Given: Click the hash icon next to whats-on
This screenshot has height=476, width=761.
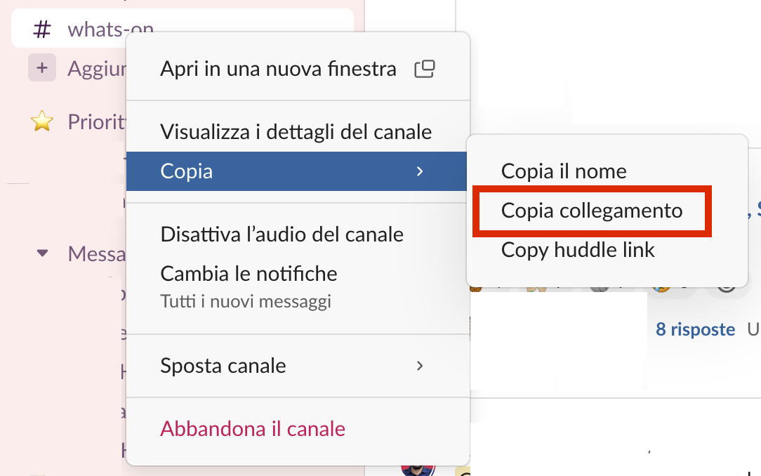Looking at the screenshot, I should [43, 29].
